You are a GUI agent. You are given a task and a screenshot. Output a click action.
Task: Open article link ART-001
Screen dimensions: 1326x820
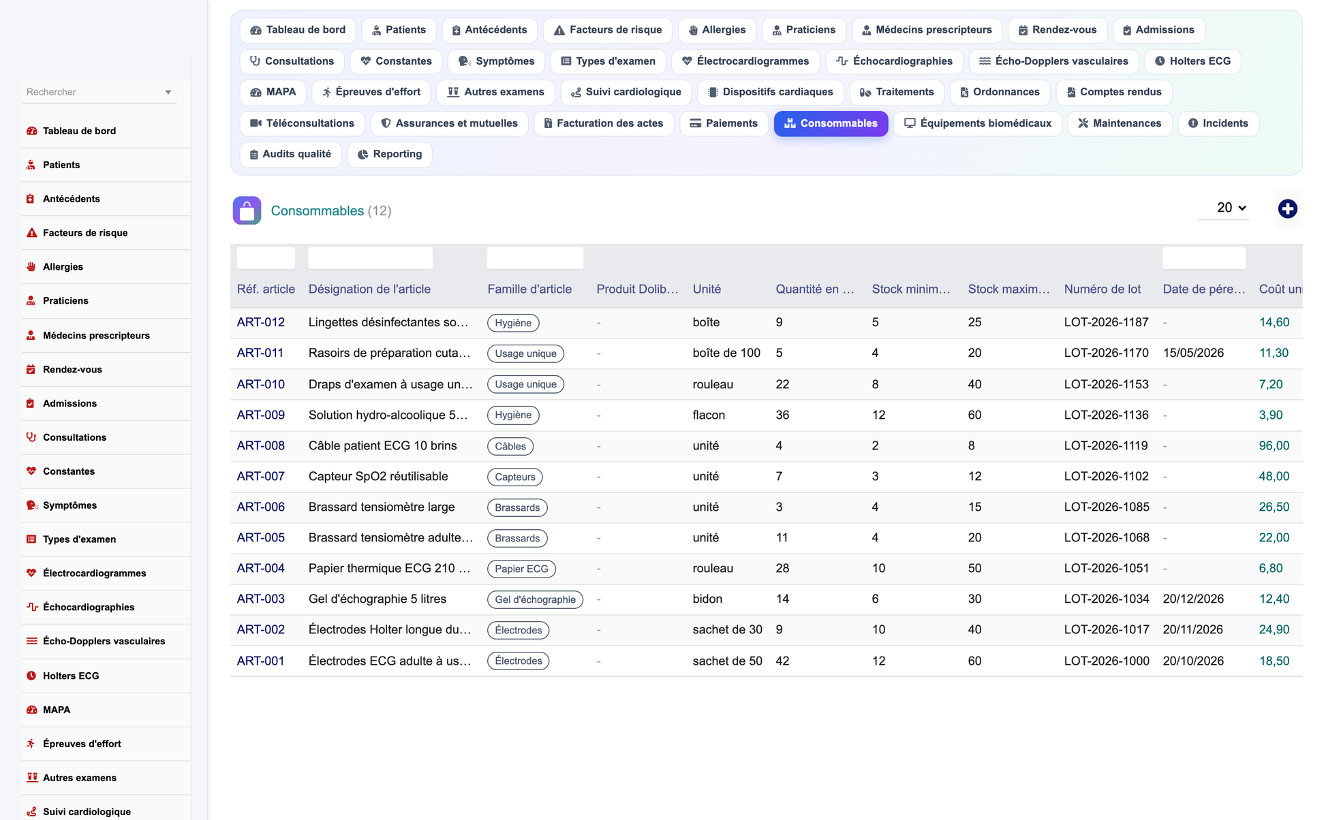pyautogui.click(x=260, y=661)
